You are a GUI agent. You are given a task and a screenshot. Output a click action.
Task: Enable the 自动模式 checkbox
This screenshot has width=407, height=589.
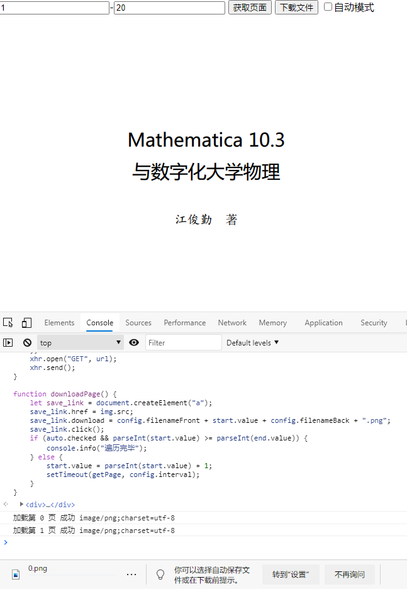(x=328, y=7)
